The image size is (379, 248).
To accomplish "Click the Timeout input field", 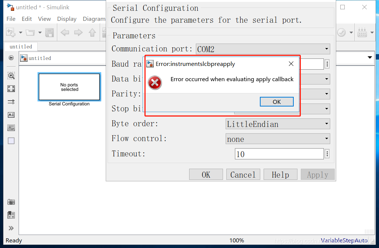I will (279, 154).
